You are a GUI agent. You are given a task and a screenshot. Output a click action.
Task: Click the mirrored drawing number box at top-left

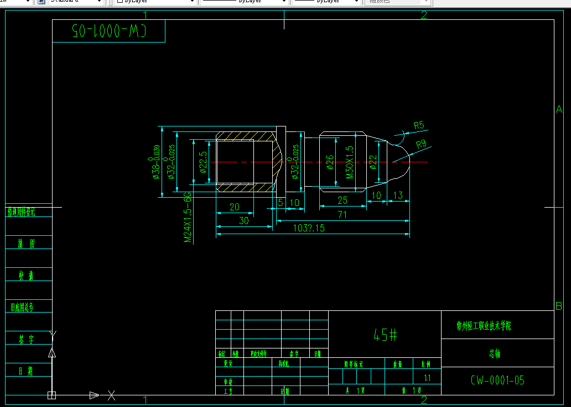[109, 31]
